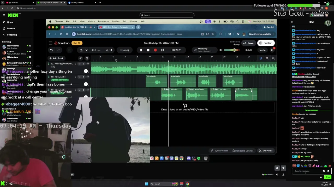
Task: Toggle the track view layout icon
Action: tap(87, 58)
